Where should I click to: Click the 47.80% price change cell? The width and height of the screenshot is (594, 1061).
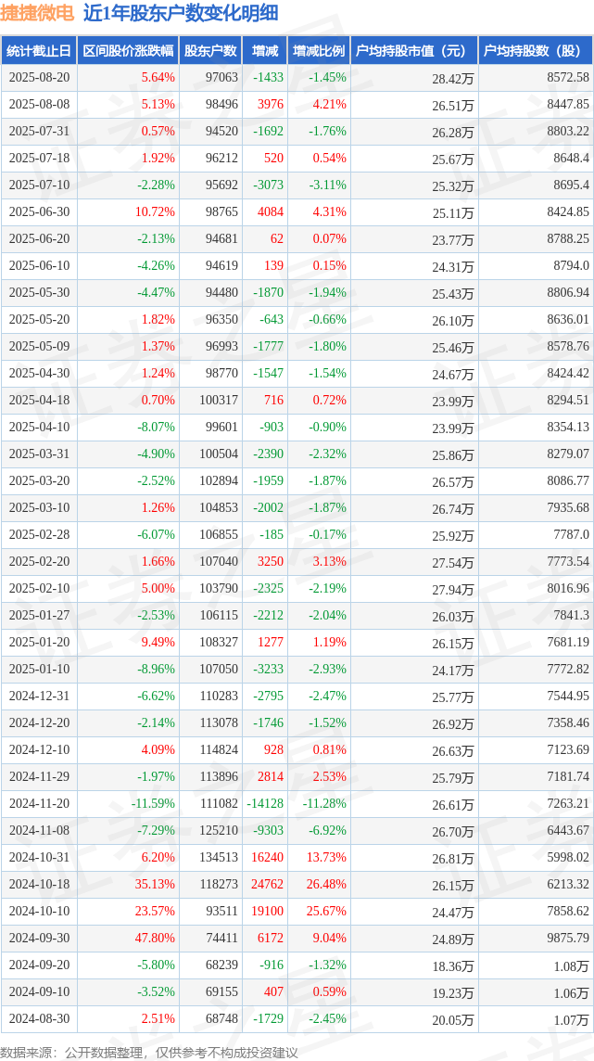coord(155,939)
